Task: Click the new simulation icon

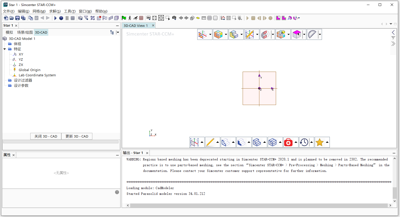Action: tap(6, 18)
